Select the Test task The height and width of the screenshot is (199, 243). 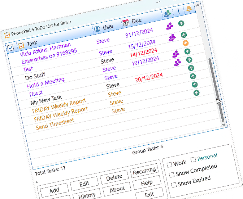28,69
